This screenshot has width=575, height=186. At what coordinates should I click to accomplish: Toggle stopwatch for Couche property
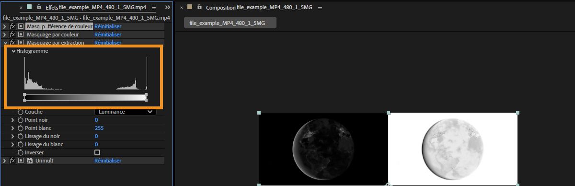pyautogui.click(x=21, y=112)
